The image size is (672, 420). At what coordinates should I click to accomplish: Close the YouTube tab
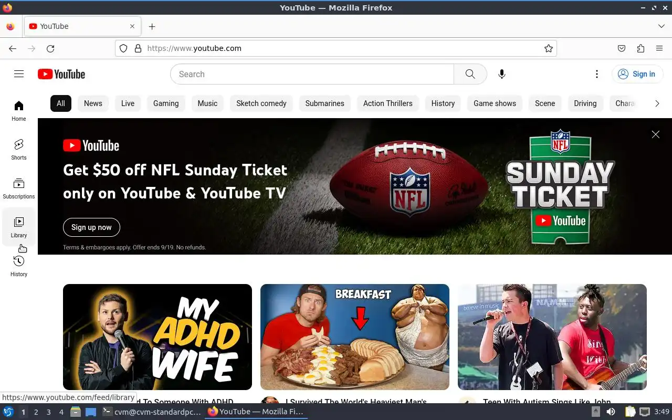coord(132,26)
